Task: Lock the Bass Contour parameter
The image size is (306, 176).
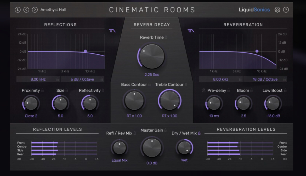Action: click(x=150, y=84)
